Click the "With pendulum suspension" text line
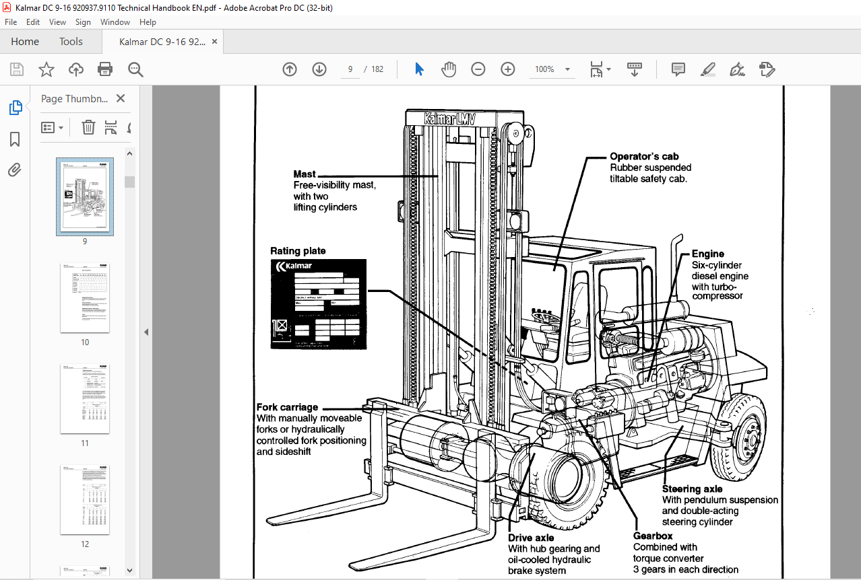The width and height of the screenshot is (861, 580). pos(720,500)
